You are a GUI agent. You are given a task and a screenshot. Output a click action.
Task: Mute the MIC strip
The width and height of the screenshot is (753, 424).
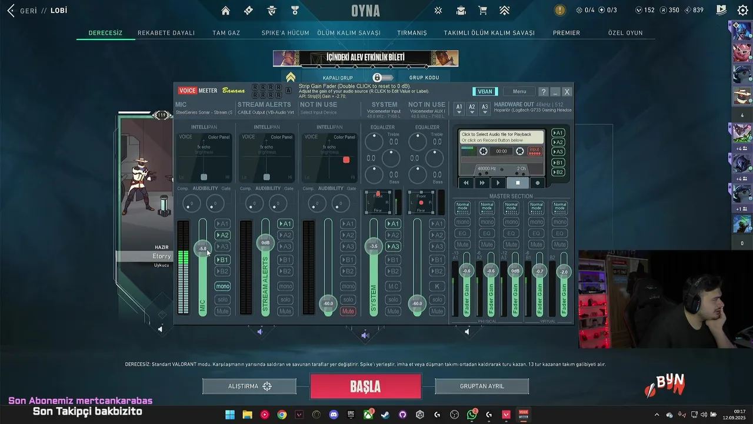coord(222,311)
